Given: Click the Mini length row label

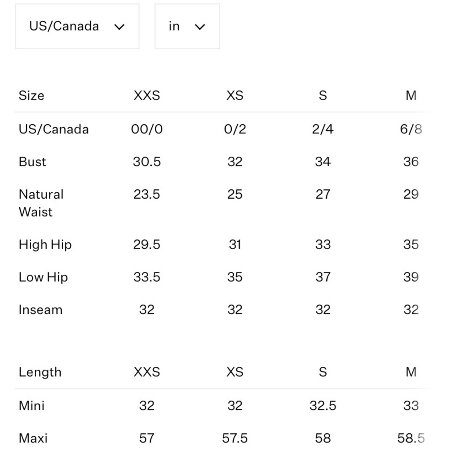Looking at the screenshot, I should point(32,406).
